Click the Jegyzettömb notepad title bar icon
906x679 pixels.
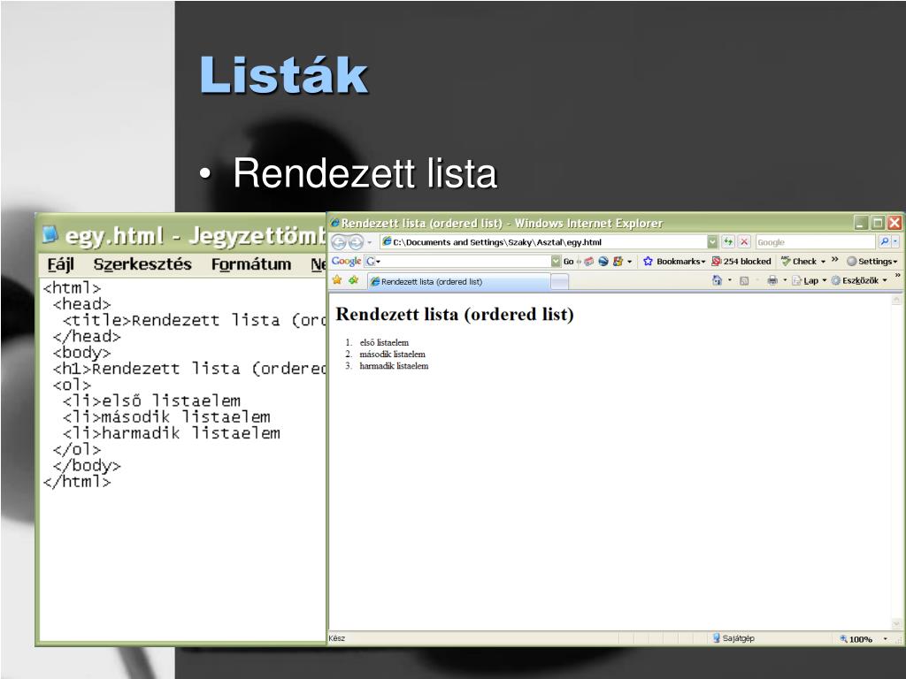[x=50, y=233]
